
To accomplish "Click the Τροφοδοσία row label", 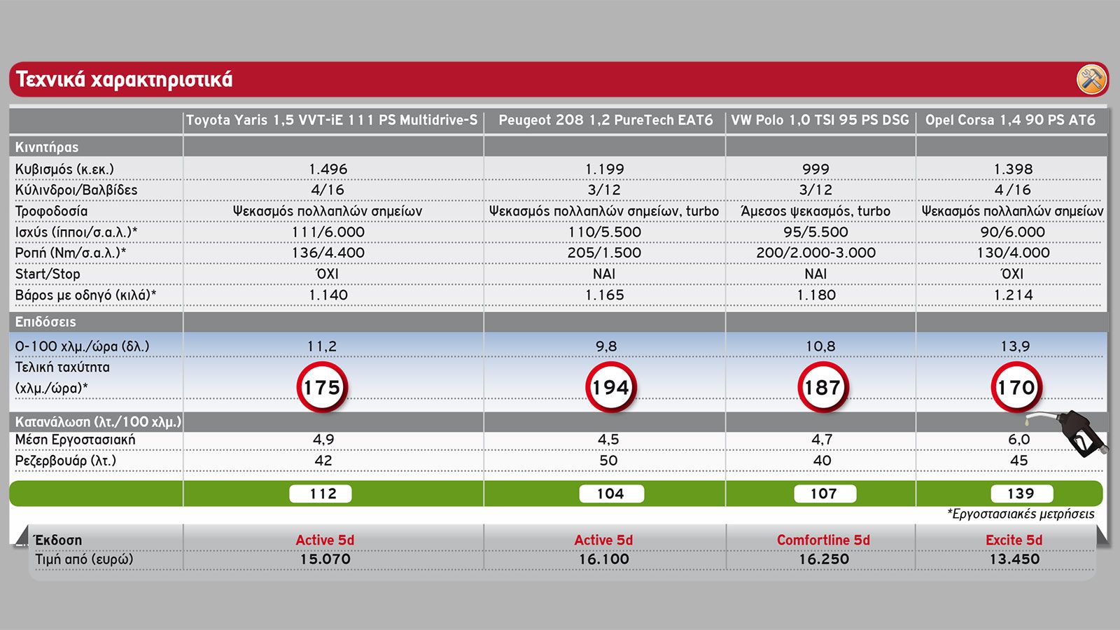I will click(52, 211).
